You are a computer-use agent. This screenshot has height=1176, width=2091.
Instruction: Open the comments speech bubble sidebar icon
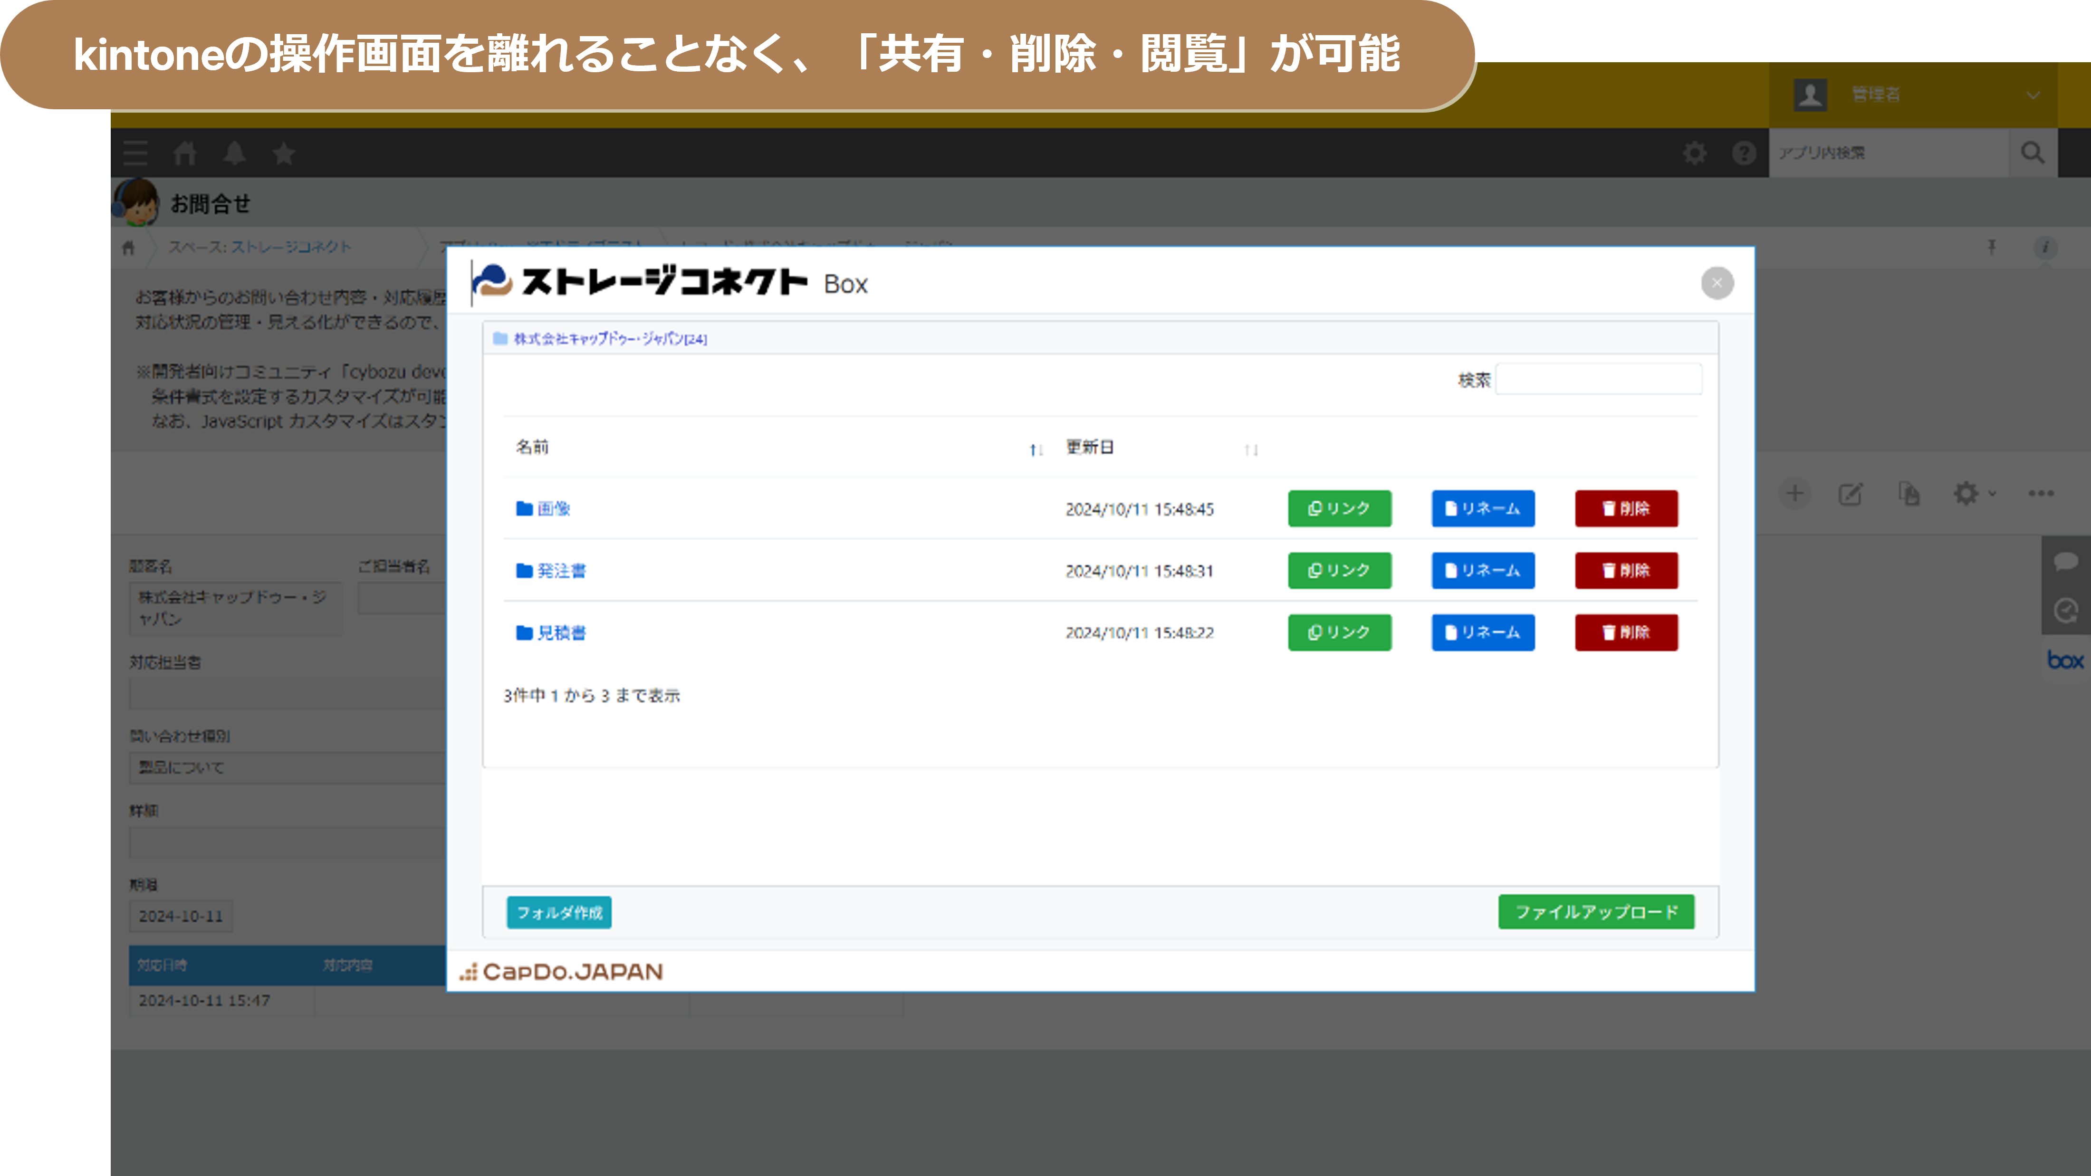pos(2065,561)
